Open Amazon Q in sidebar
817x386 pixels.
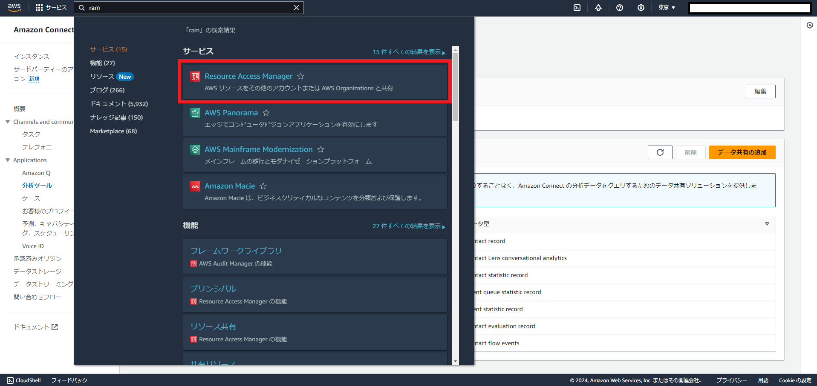point(36,173)
